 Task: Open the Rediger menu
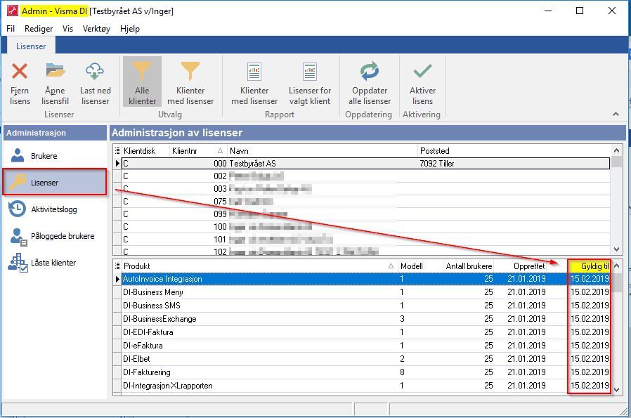point(39,29)
